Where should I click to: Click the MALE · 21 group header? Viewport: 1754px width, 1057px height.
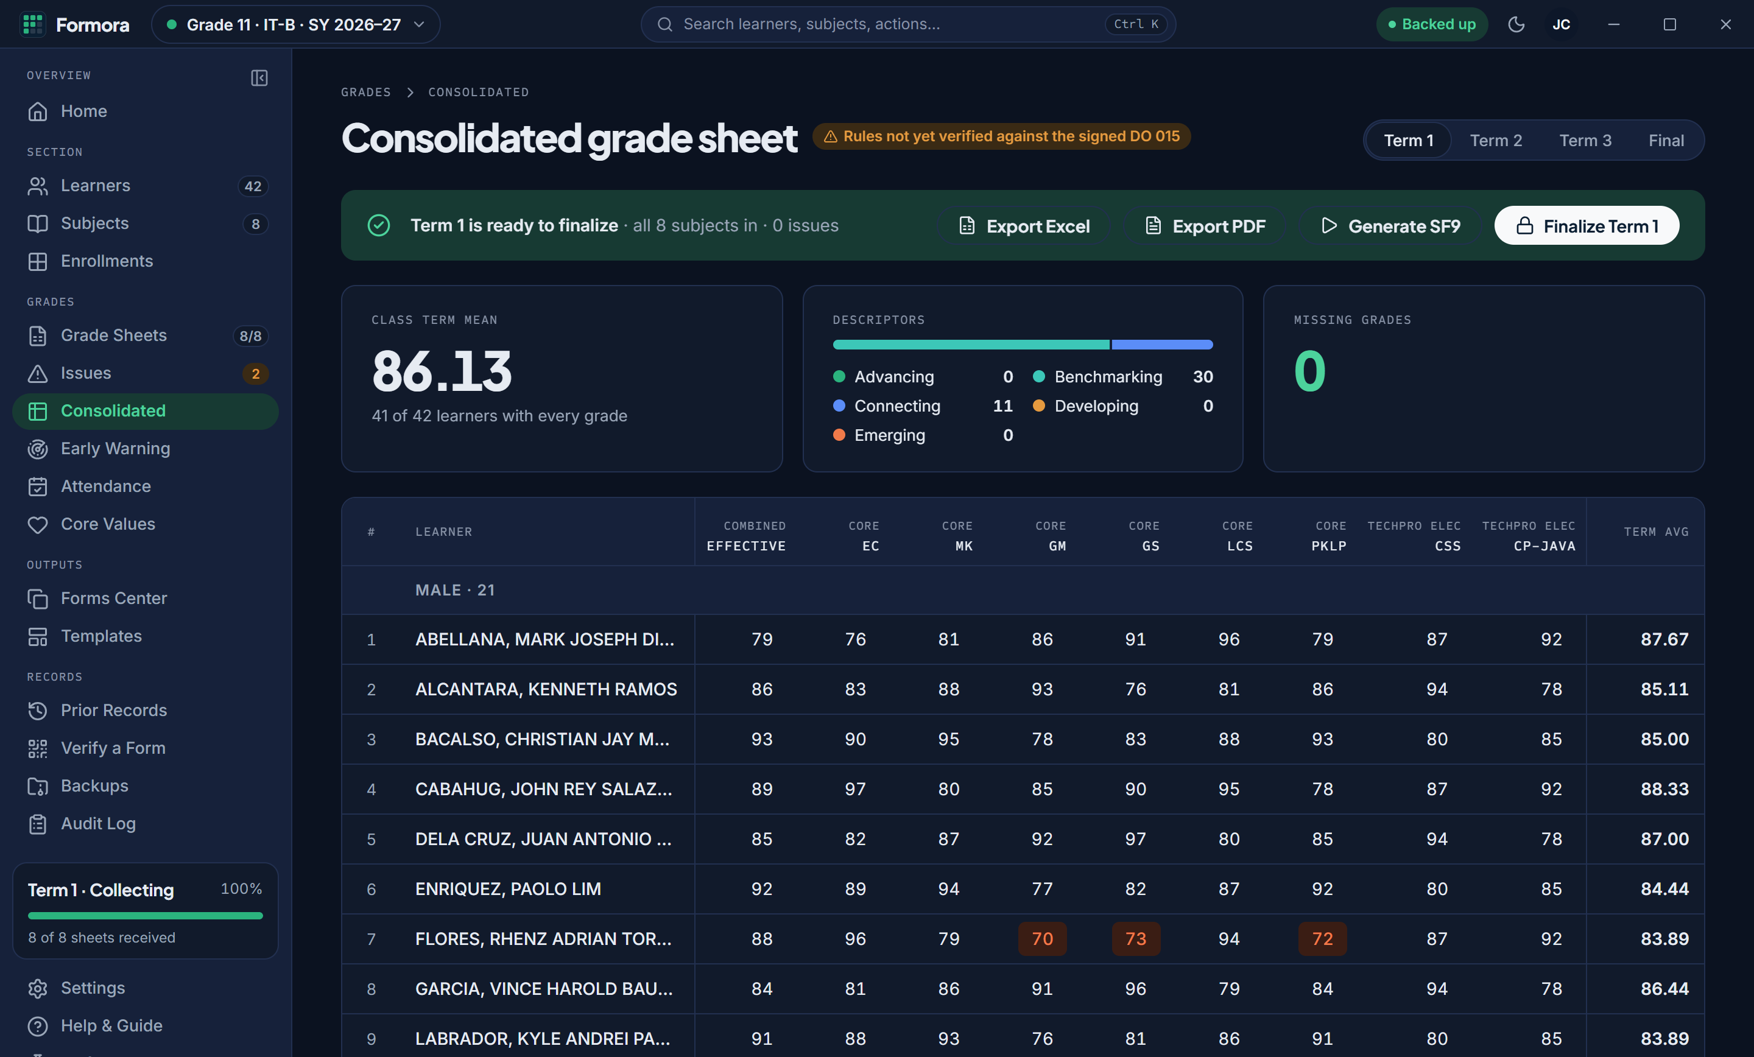(x=1023, y=590)
